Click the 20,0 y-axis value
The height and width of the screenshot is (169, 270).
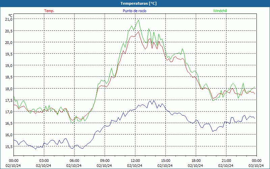(x=8, y=42)
